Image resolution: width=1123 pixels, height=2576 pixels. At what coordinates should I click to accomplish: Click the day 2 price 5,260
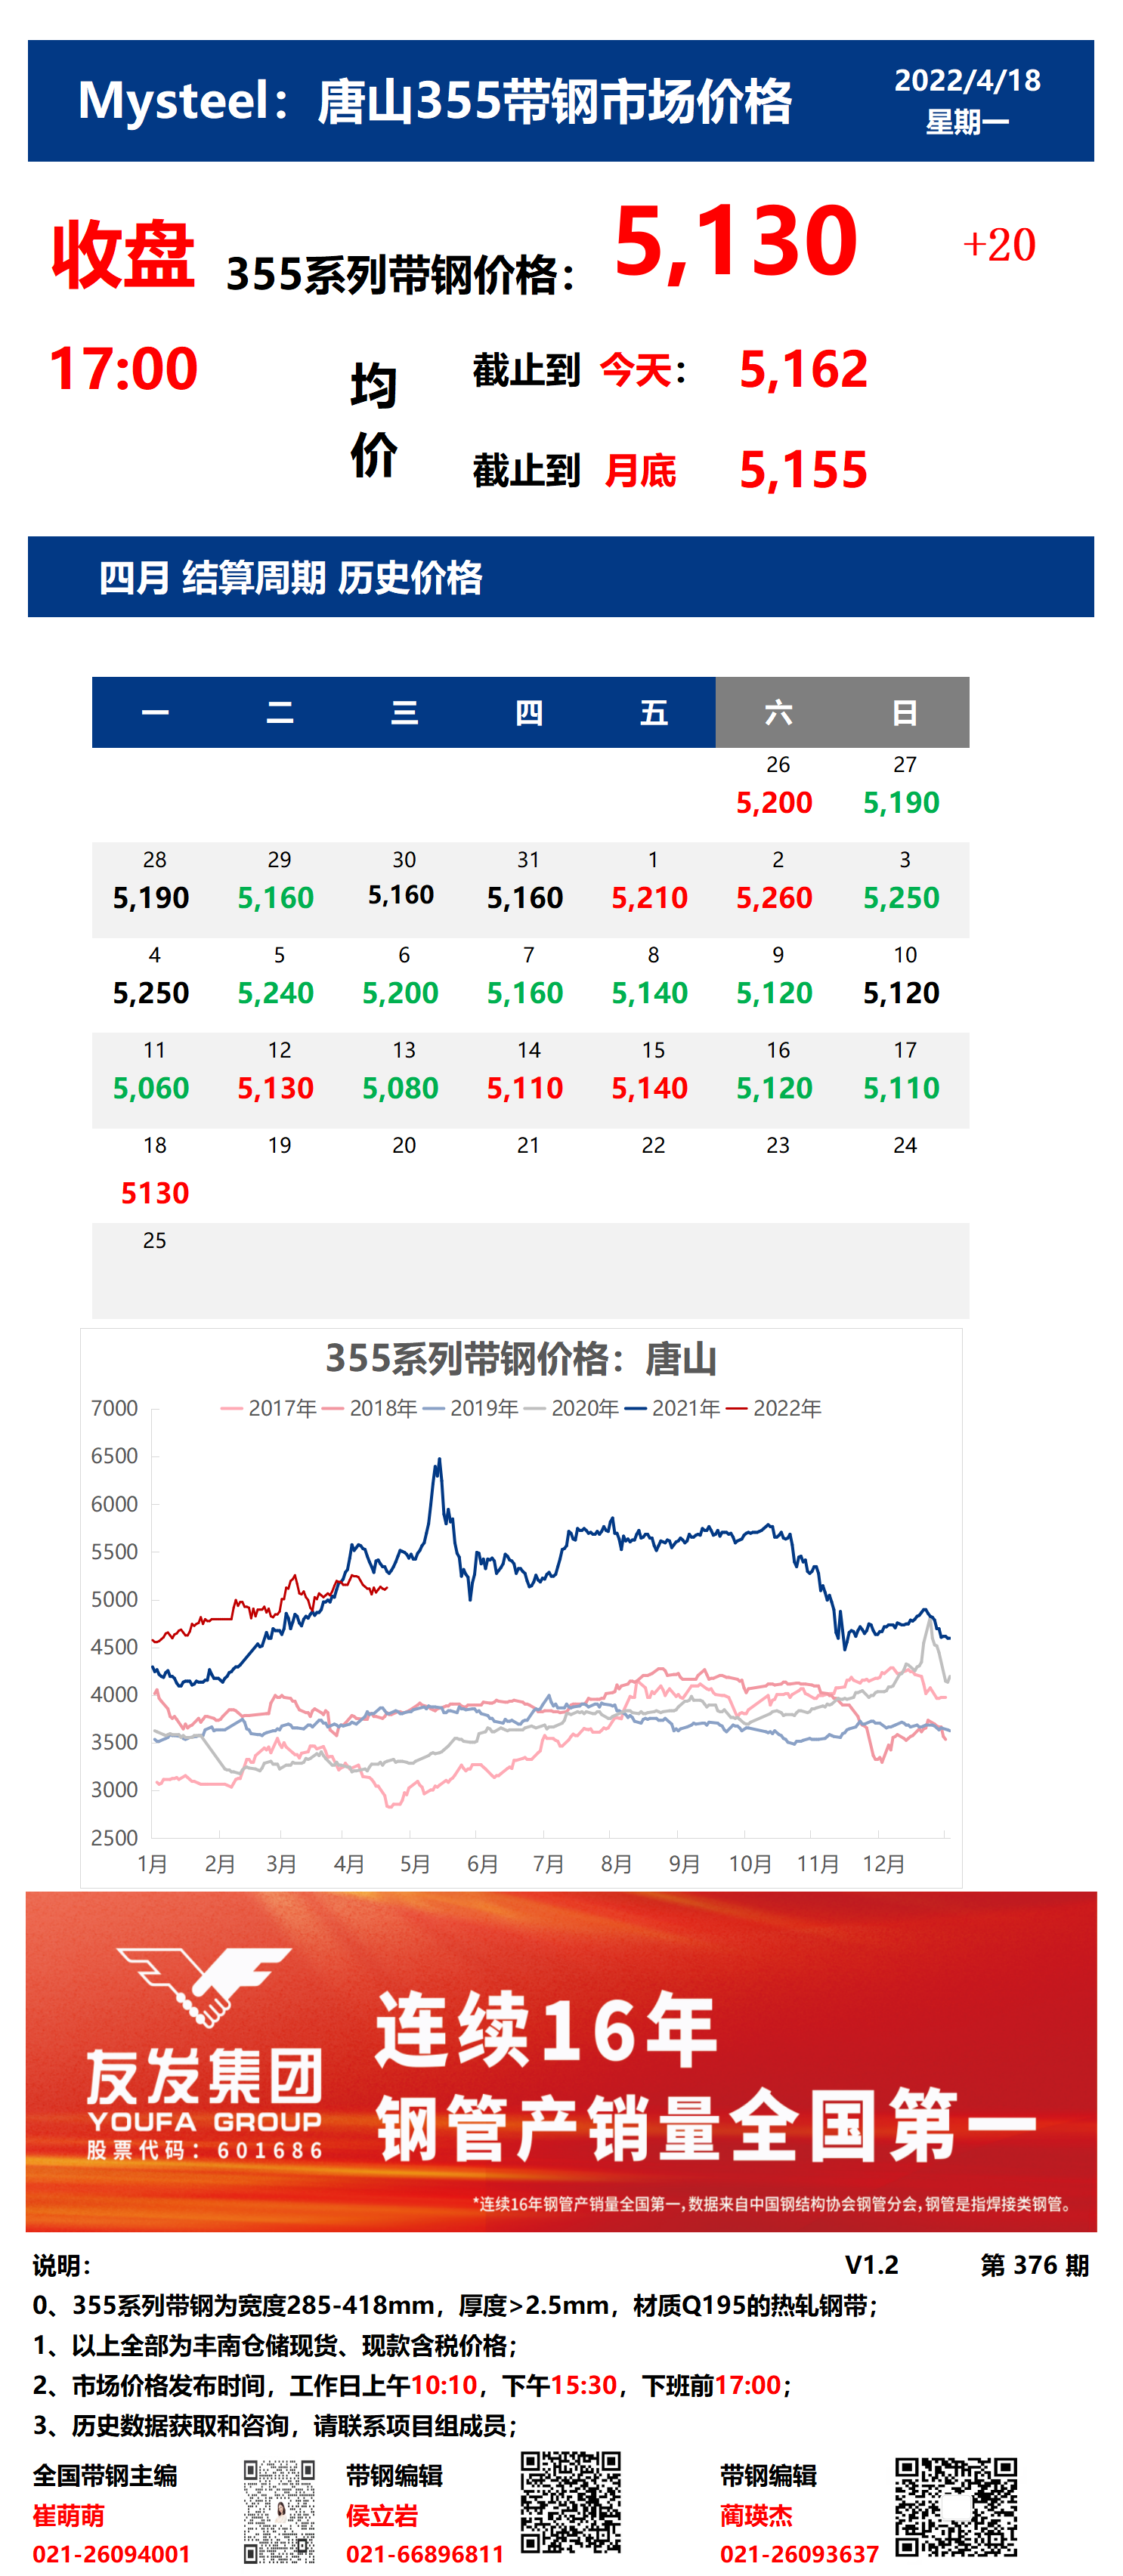coord(774,897)
